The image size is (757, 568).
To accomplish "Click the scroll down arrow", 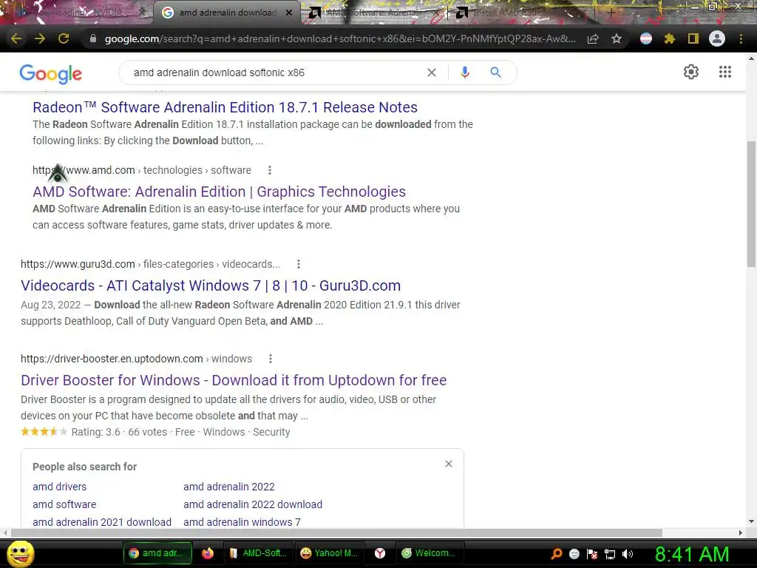I will pos(751,521).
